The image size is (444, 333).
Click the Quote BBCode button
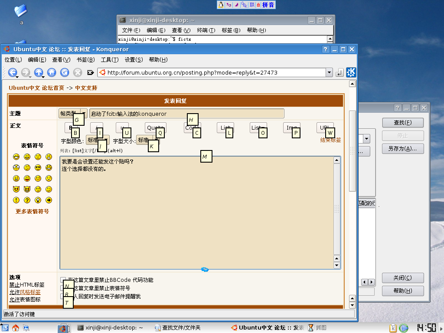click(156, 128)
